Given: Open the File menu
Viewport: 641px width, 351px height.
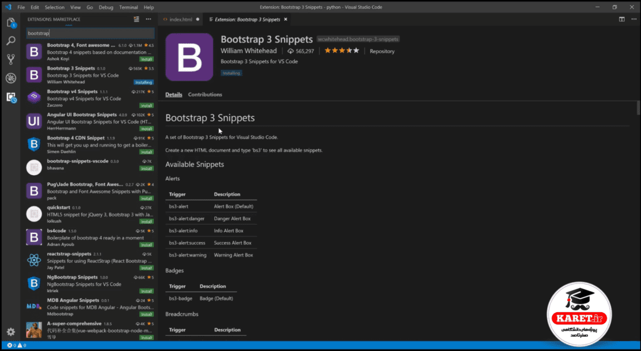Looking at the screenshot, I should click(21, 8).
